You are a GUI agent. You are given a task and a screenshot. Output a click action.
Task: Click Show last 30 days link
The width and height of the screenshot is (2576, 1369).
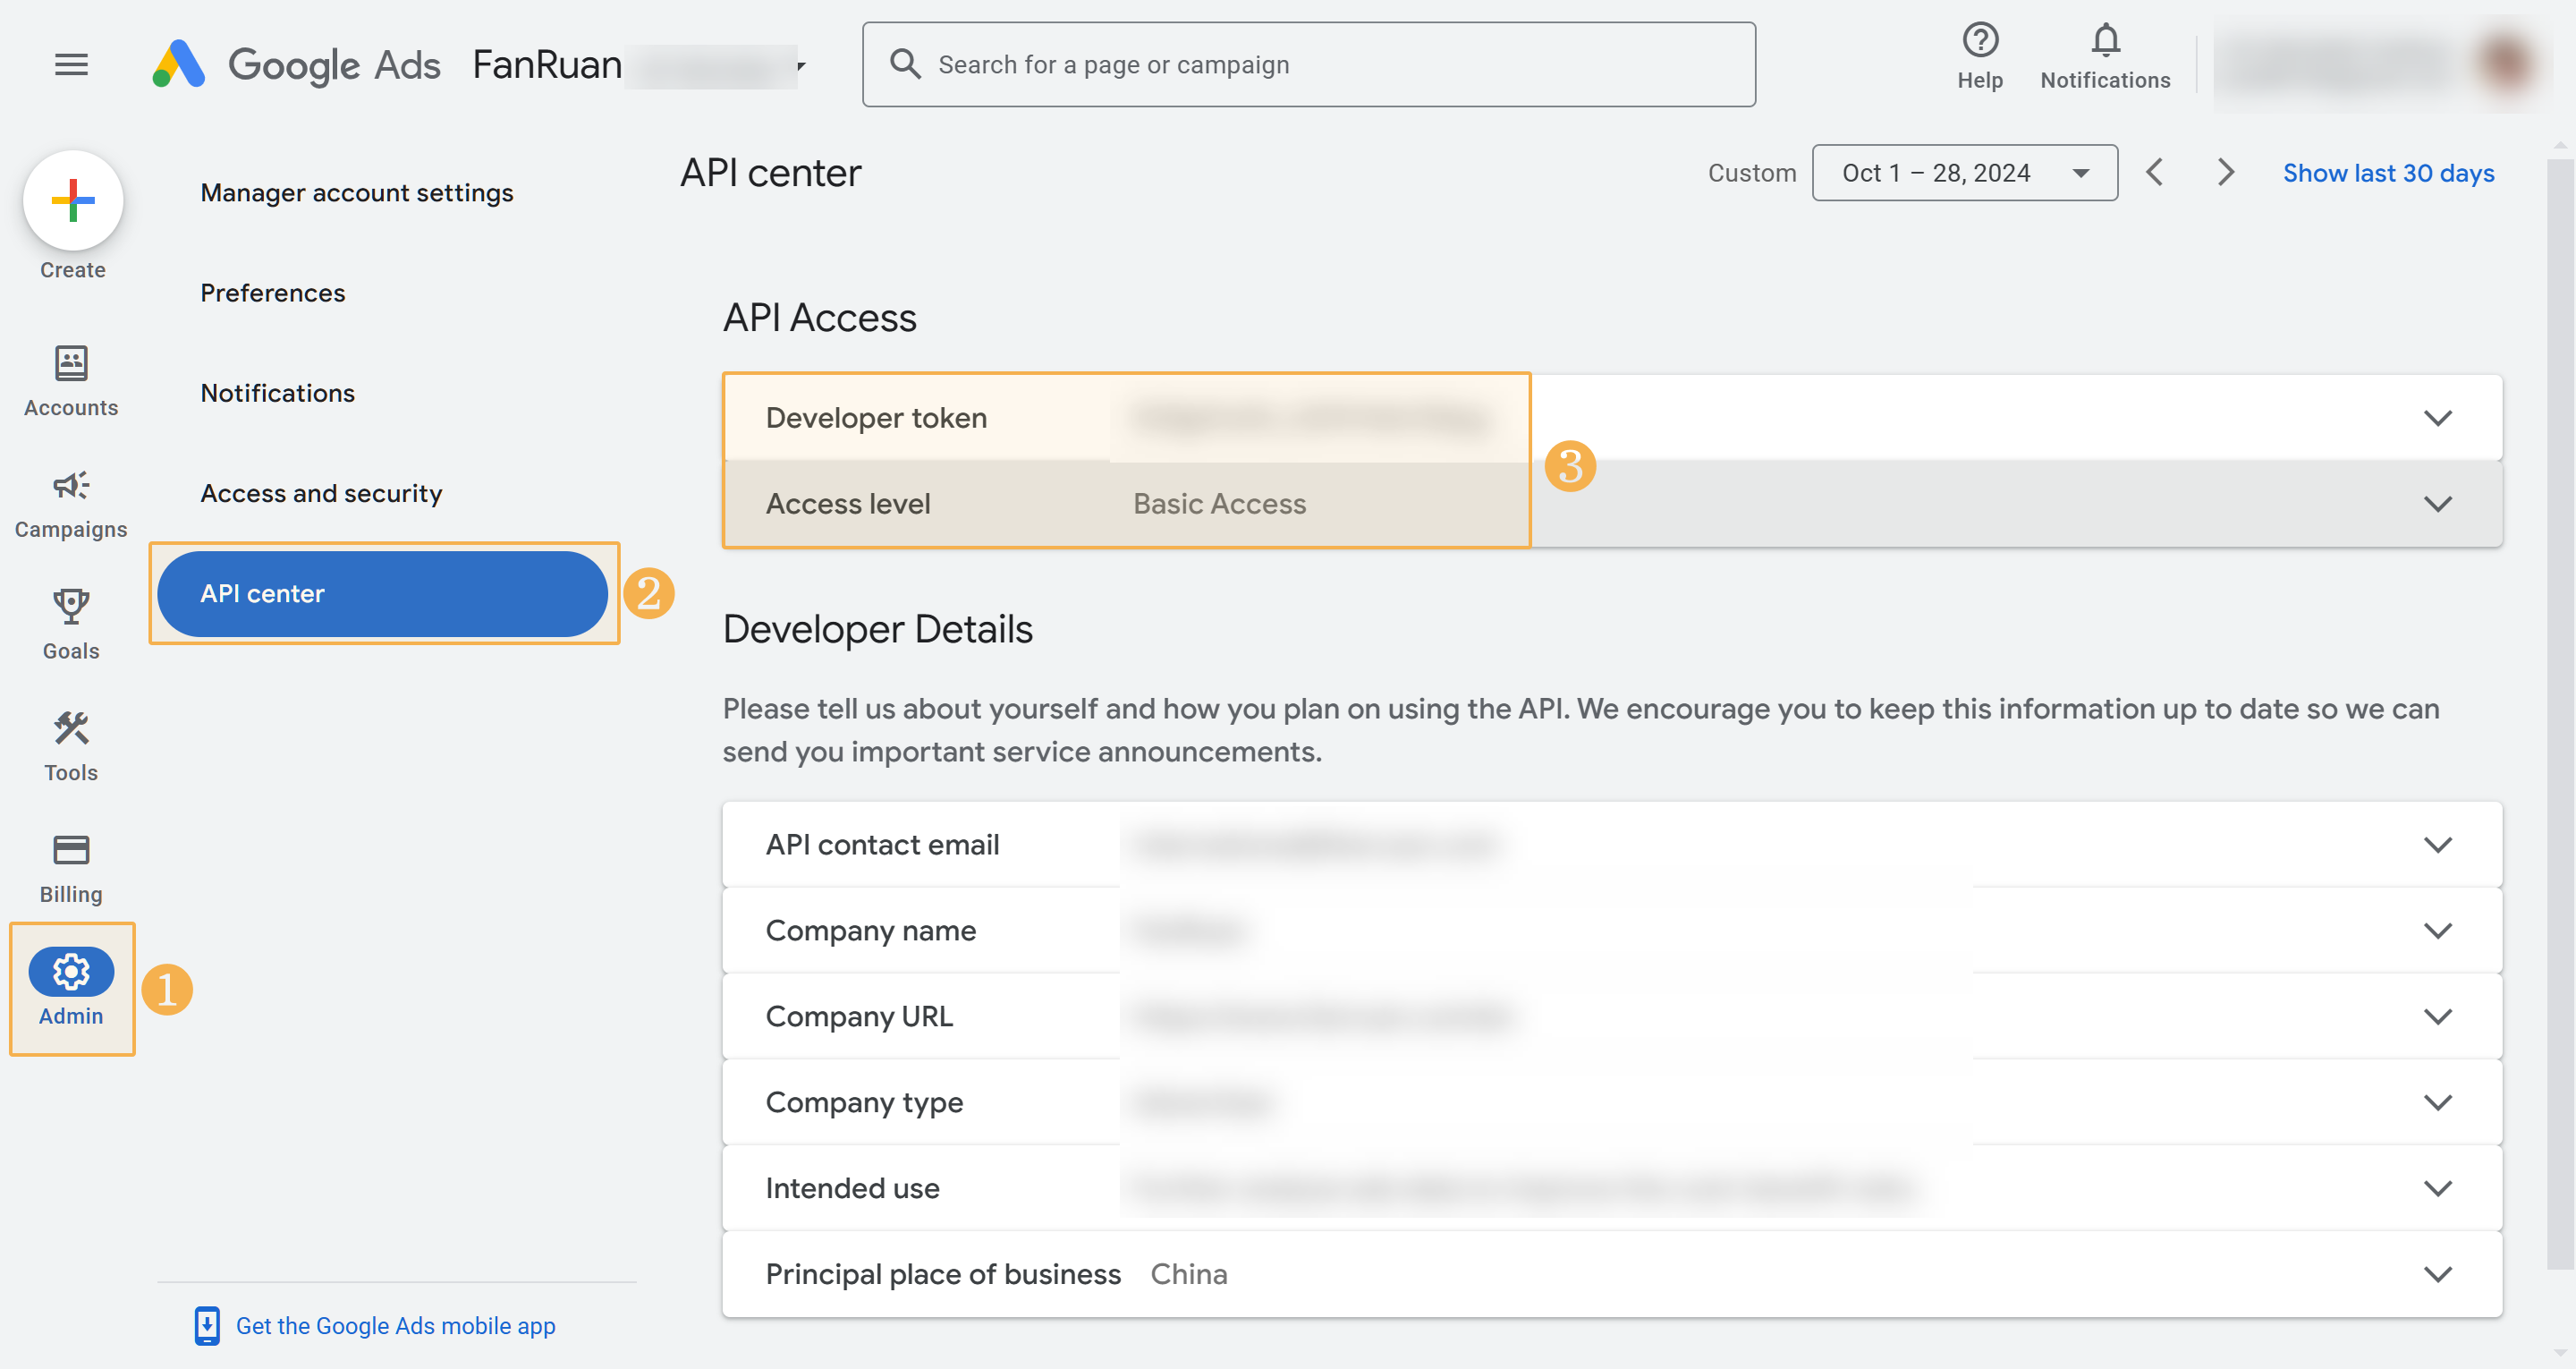pyautogui.click(x=2388, y=173)
